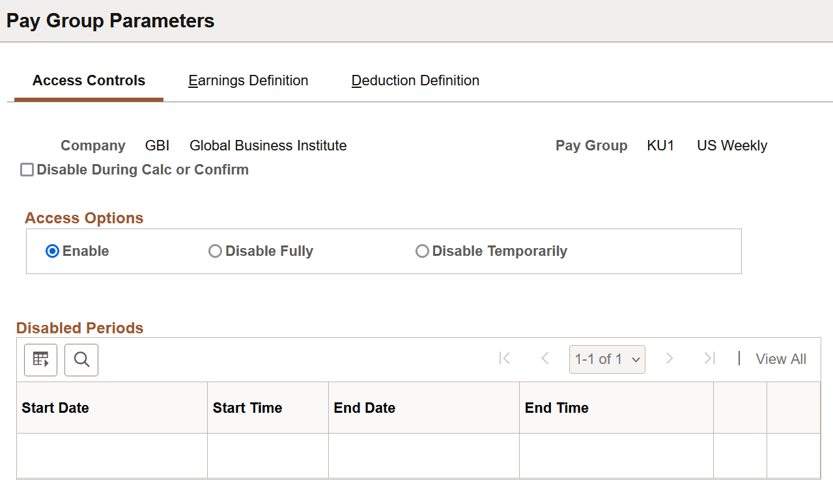The width and height of the screenshot is (833, 487).
Task: Re-select the Enable access option
Action: [x=52, y=251]
